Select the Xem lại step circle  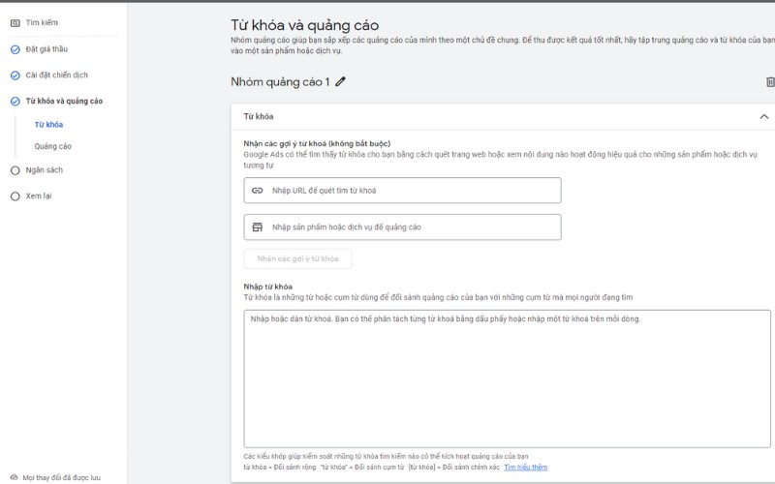point(15,196)
